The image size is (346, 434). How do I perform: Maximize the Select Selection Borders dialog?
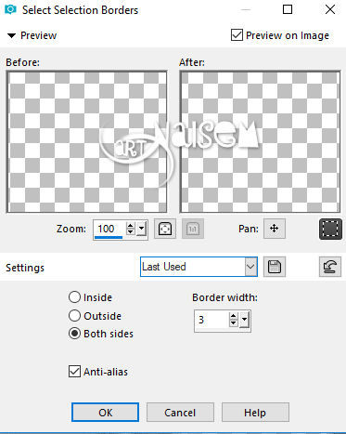tap(288, 9)
